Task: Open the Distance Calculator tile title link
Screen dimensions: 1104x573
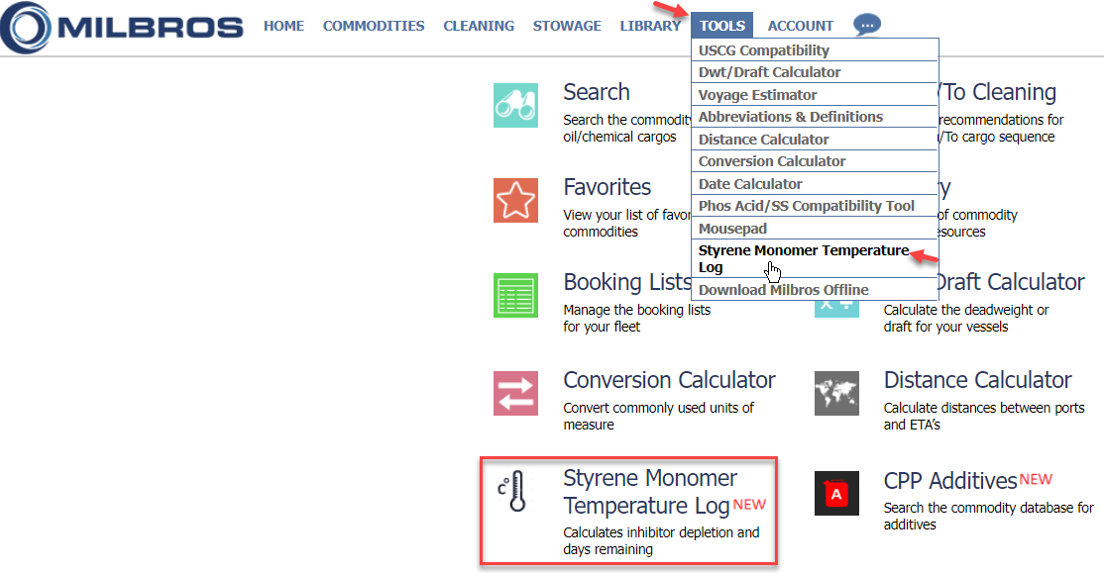Action: pos(977,380)
